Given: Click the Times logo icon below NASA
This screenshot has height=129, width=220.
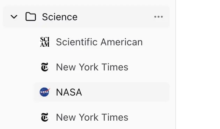Looking at the screenshot, I should click(45, 117).
